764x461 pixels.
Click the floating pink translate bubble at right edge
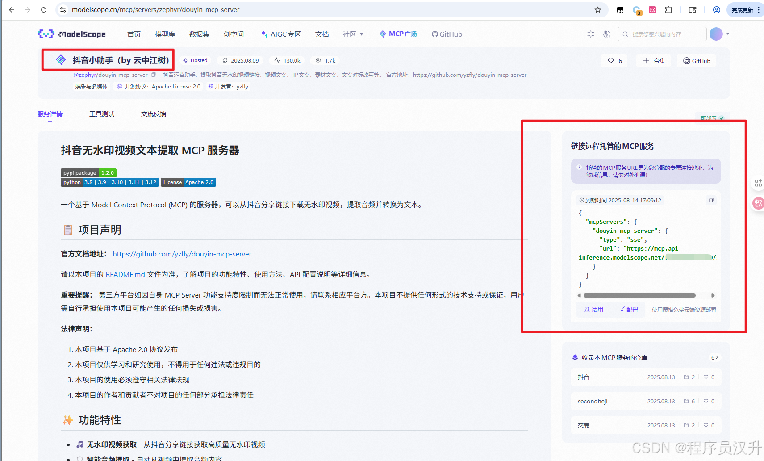tap(758, 204)
